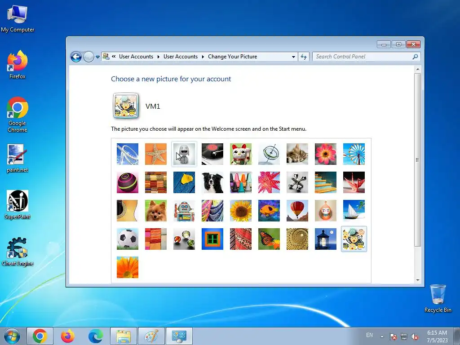Click the search magnifier icon
The image size is (460, 345).
tap(415, 57)
